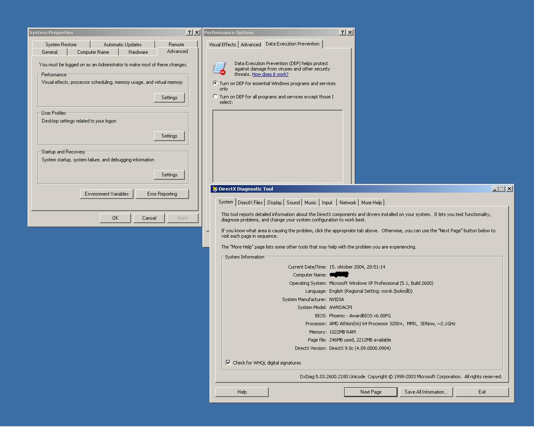
Task: Click System Properties help question-mark button
Action: 189,33
